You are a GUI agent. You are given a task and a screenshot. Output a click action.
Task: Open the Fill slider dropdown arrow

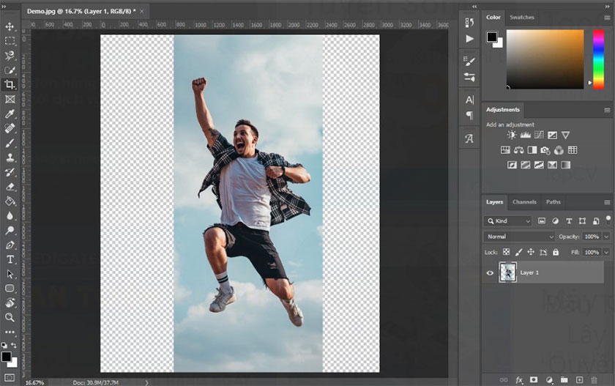606,252
